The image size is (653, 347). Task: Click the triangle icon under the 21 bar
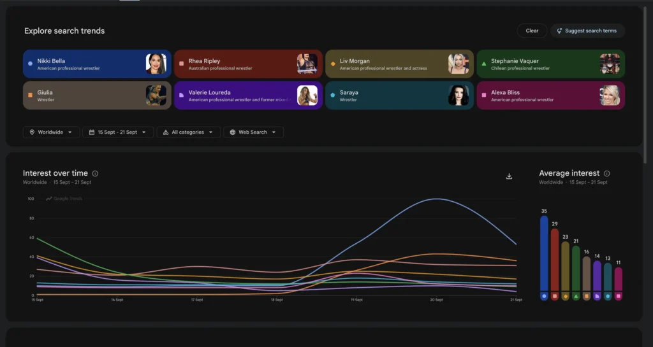[x=576, y=296]
